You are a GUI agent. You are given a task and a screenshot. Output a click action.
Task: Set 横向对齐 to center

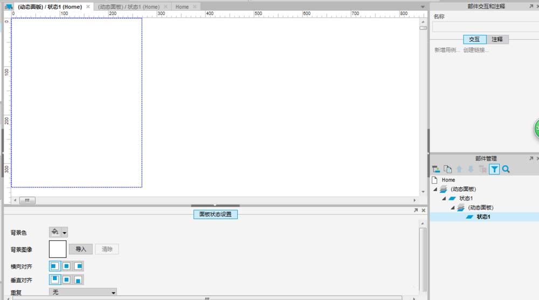click(67, 266)
